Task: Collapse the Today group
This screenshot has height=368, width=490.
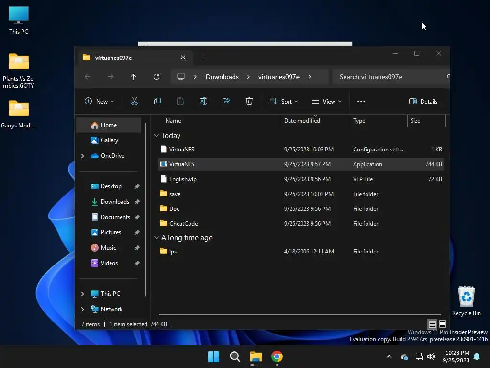Action: 156,136
